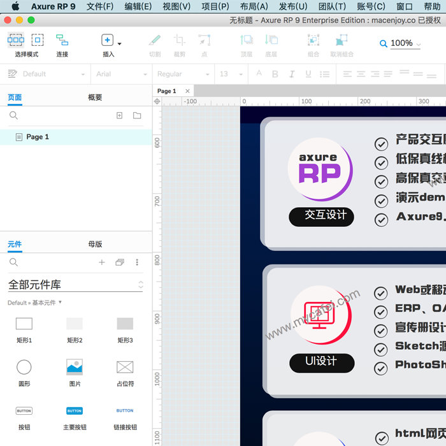Click the add library plus icon
446x446 pixels.
pyautogui.click(x=102, y=262)
